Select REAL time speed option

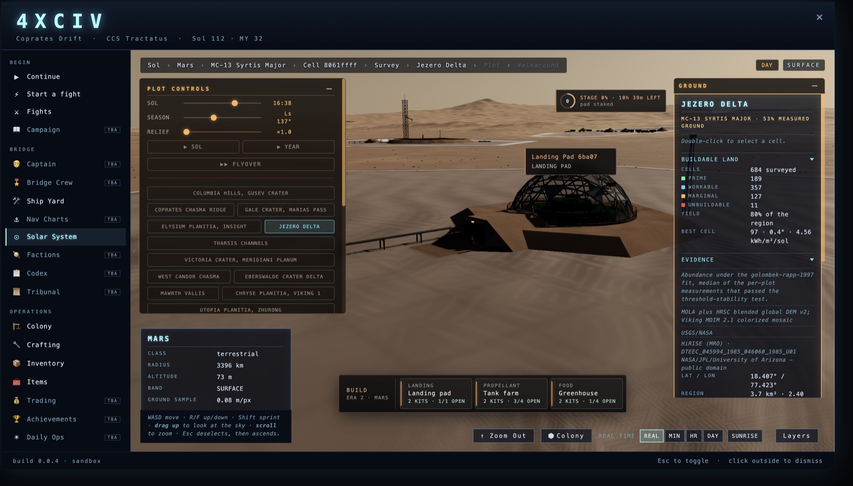651,436
